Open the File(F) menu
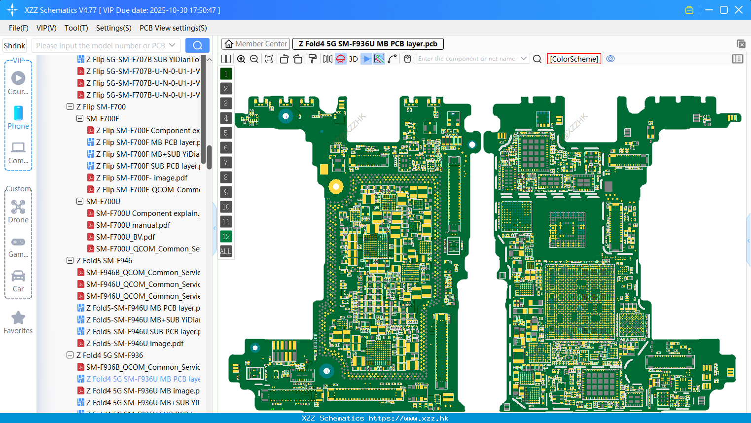 tap(19, 28)
